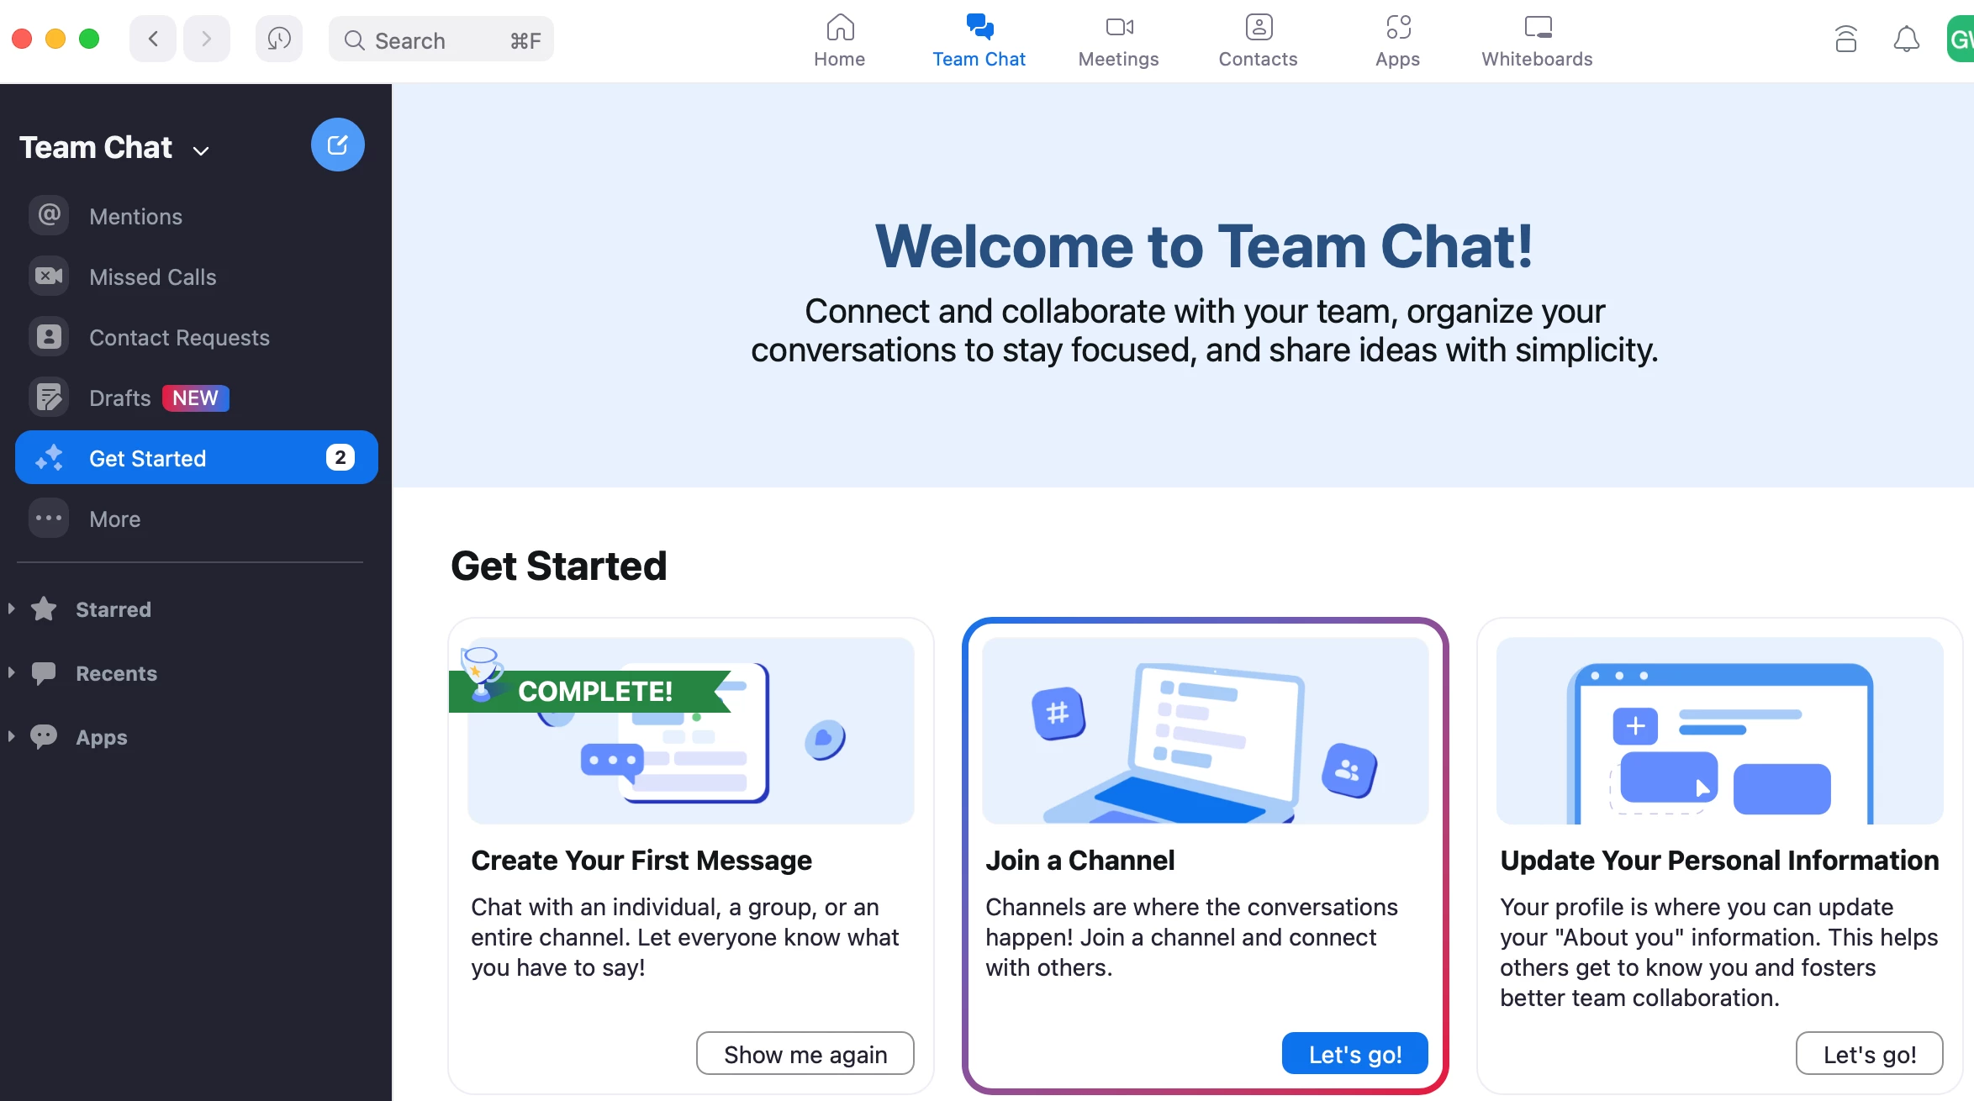Click the back navigation arrow
Image resolution: width=1974 pixels, height=1101 pixels.
point(153,39)
